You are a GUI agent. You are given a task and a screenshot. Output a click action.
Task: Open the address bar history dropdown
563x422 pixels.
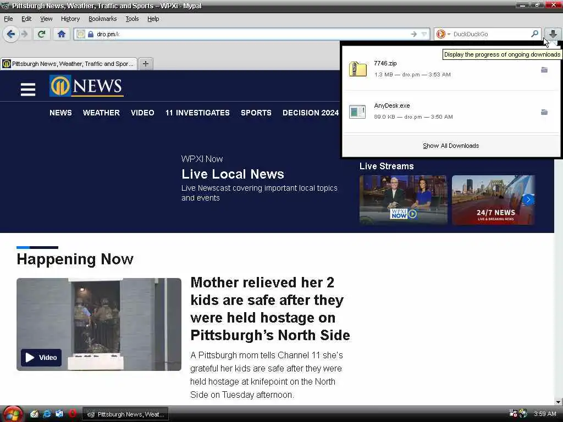[424, 34]
